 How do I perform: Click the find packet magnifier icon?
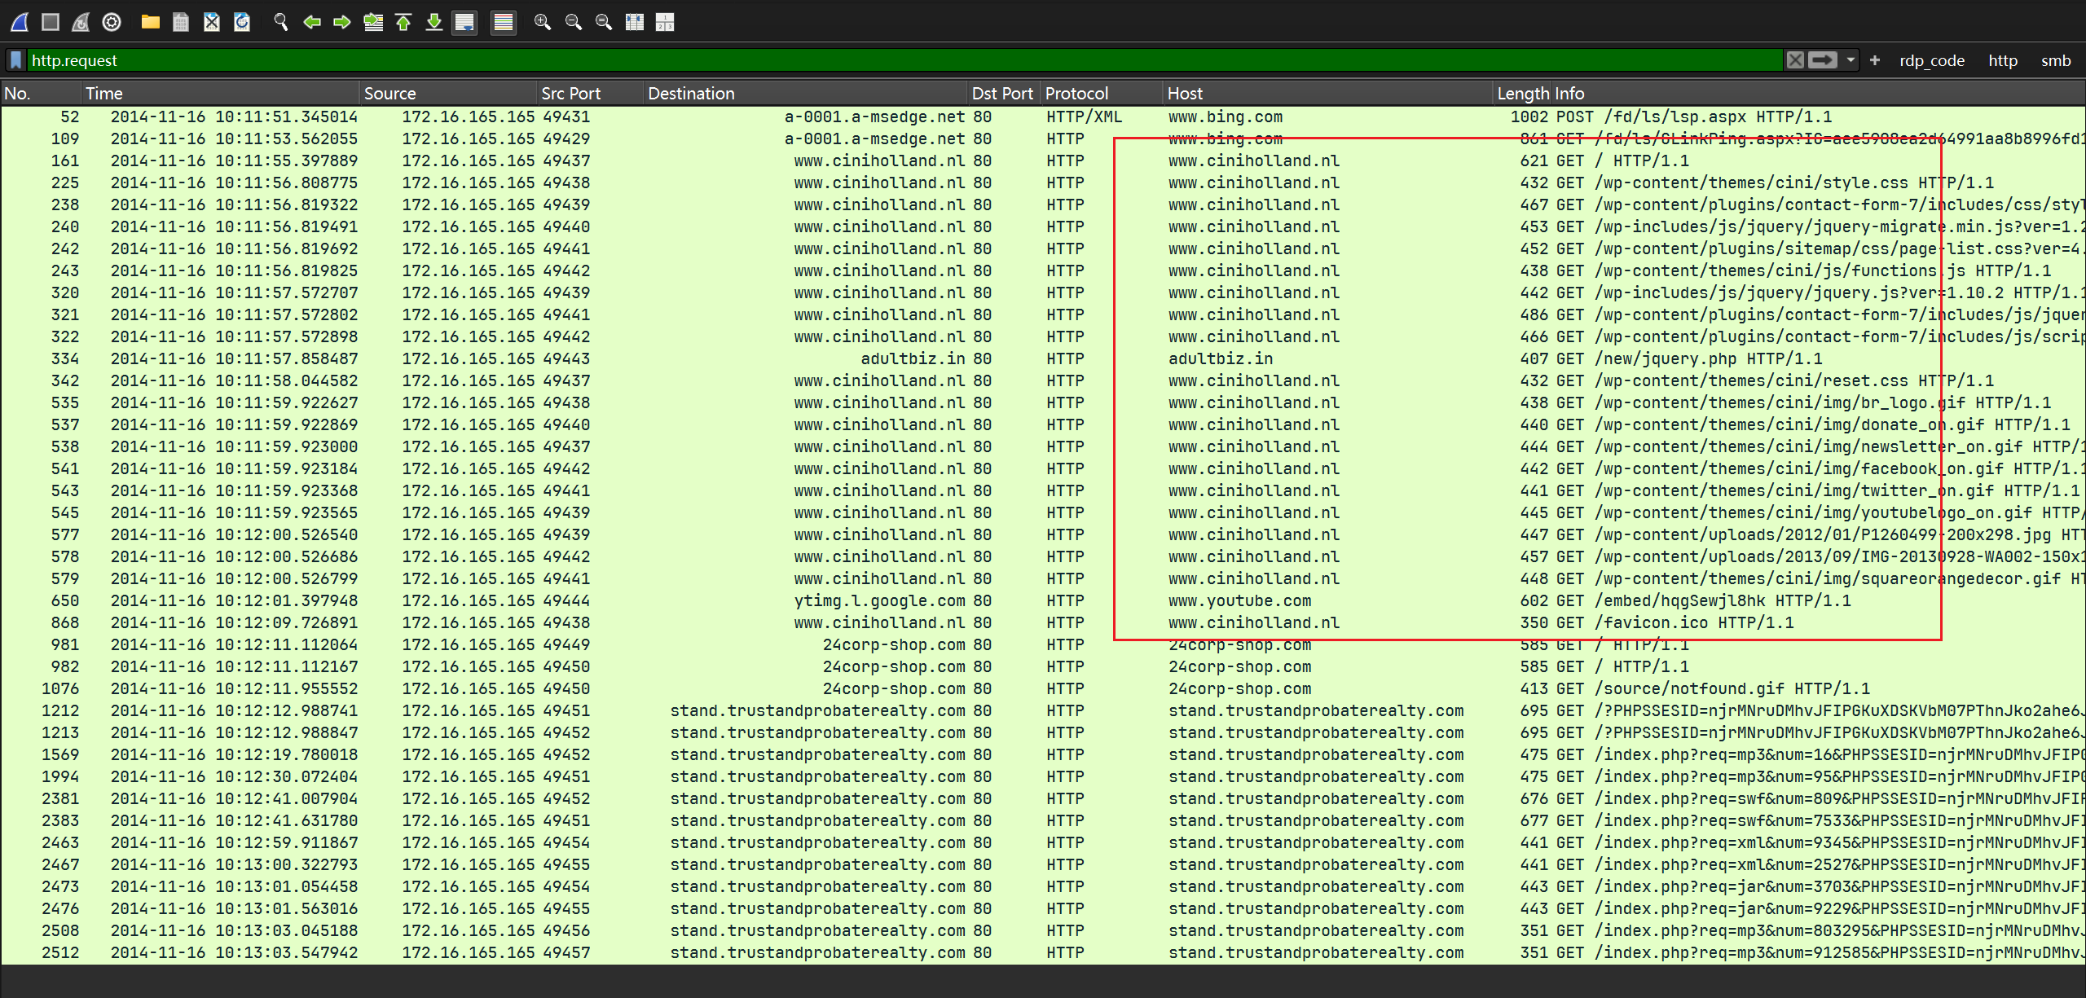[281, 22]
